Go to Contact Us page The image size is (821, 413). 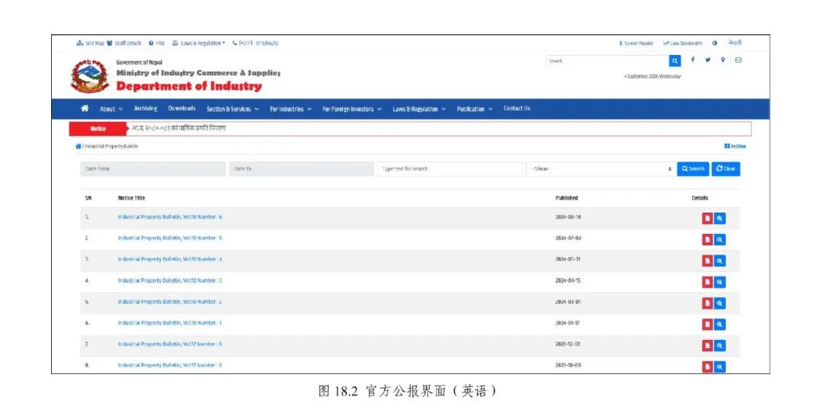[x=516, y=108]
